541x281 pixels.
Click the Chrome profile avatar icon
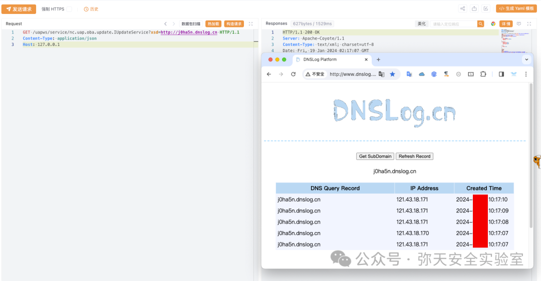[x=514, y=74]
